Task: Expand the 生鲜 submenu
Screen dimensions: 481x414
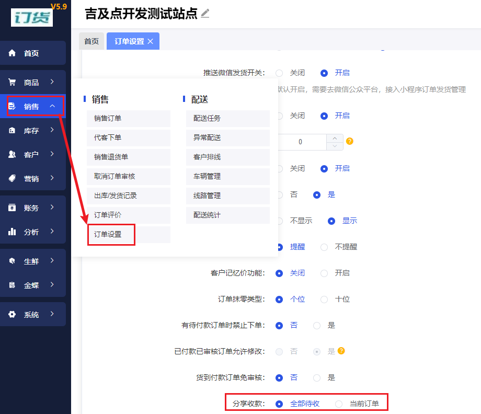Action: point(31,260)
